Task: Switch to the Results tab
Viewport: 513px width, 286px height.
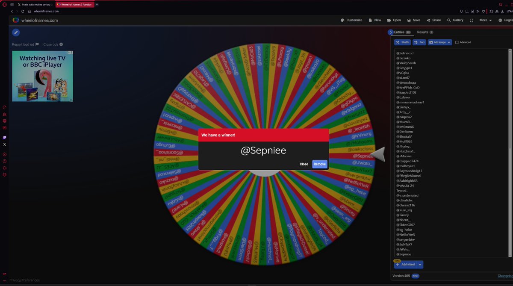Action: tap(425, 32)
